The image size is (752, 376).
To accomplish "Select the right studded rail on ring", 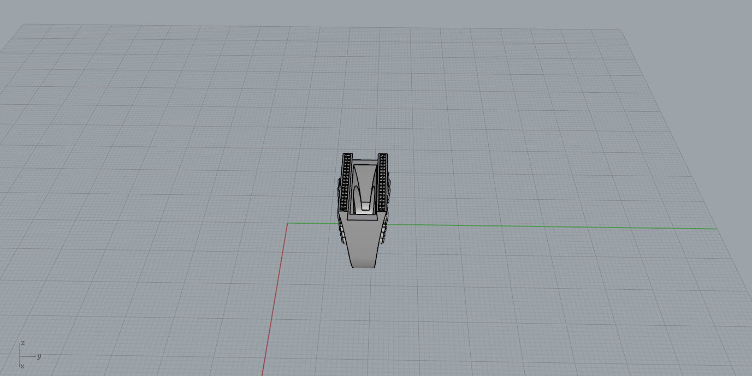I will pyautogui.click(x=383, y=182).
